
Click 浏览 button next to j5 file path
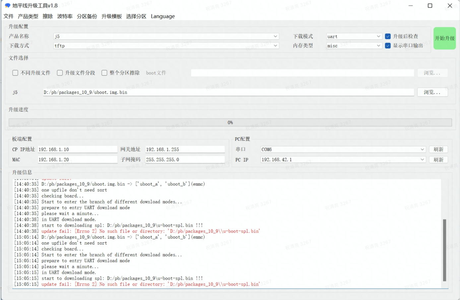pyautogui.click(x=432, y=92)
